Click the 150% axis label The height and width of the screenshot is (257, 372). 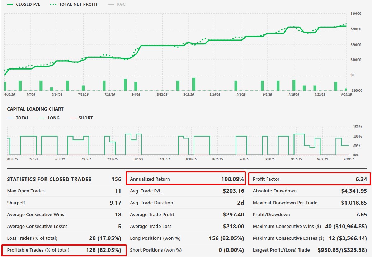(x=358, y=127)
